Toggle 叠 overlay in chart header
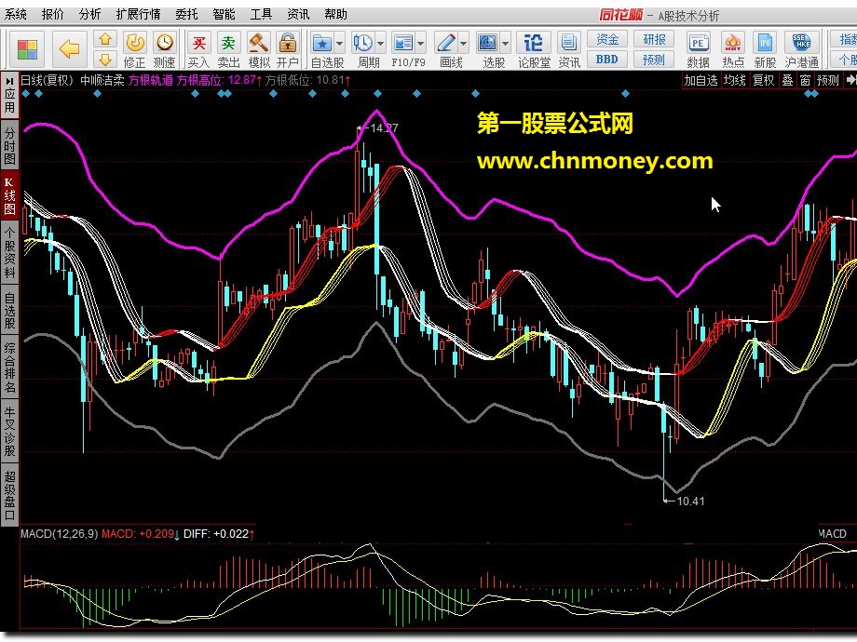 787,80
